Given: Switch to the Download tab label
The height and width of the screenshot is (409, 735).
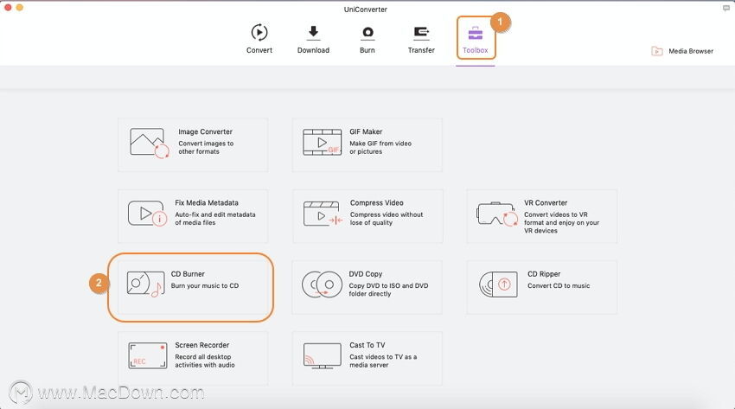Looking at the screenshot, I should [x=313, y=50].
